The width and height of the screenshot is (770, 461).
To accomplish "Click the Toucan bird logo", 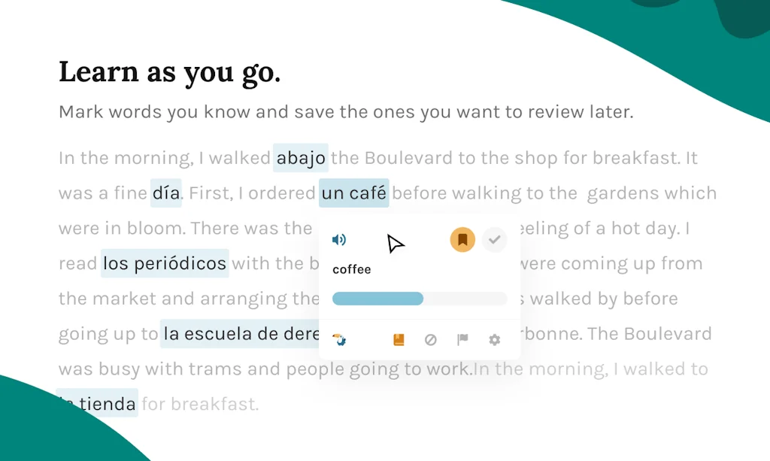I will [x=341, y=340].
